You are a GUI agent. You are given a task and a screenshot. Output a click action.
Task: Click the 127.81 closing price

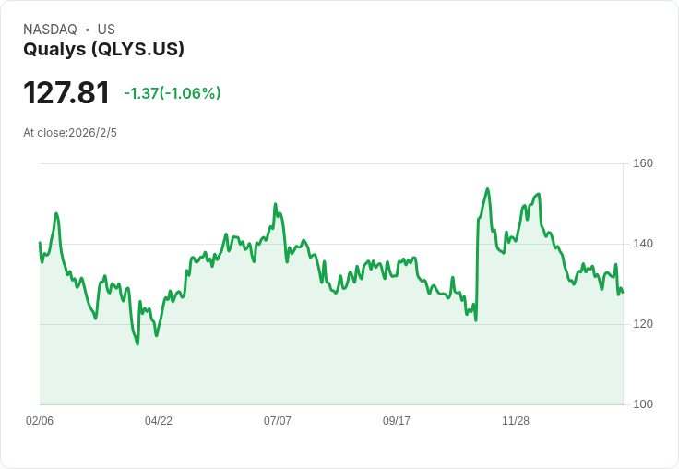(x=66, y=93)
